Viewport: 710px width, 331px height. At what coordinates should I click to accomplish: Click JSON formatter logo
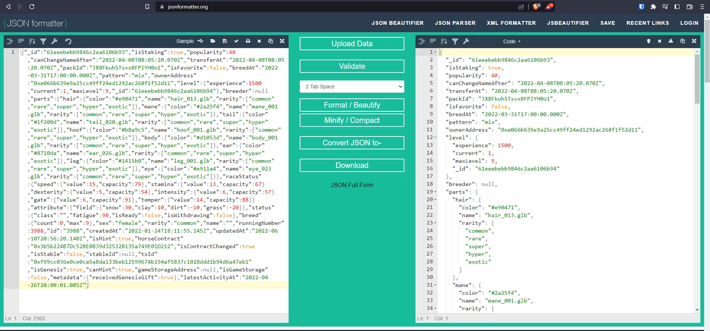36,23
